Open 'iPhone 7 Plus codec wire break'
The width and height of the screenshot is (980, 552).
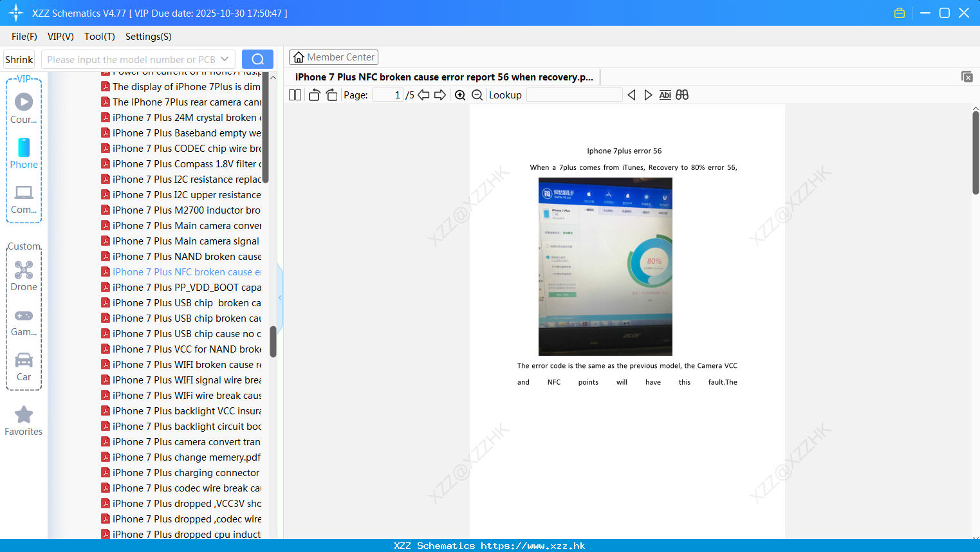click(181, 488)
